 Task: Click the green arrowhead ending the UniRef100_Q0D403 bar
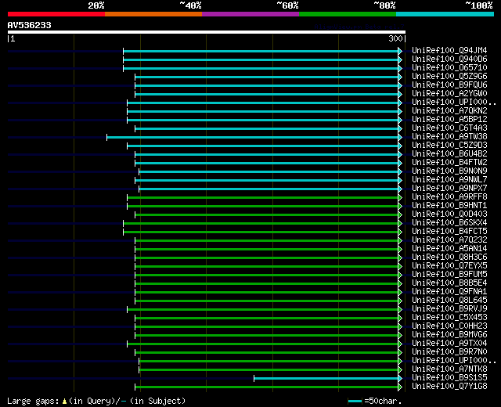pos(400,215)
